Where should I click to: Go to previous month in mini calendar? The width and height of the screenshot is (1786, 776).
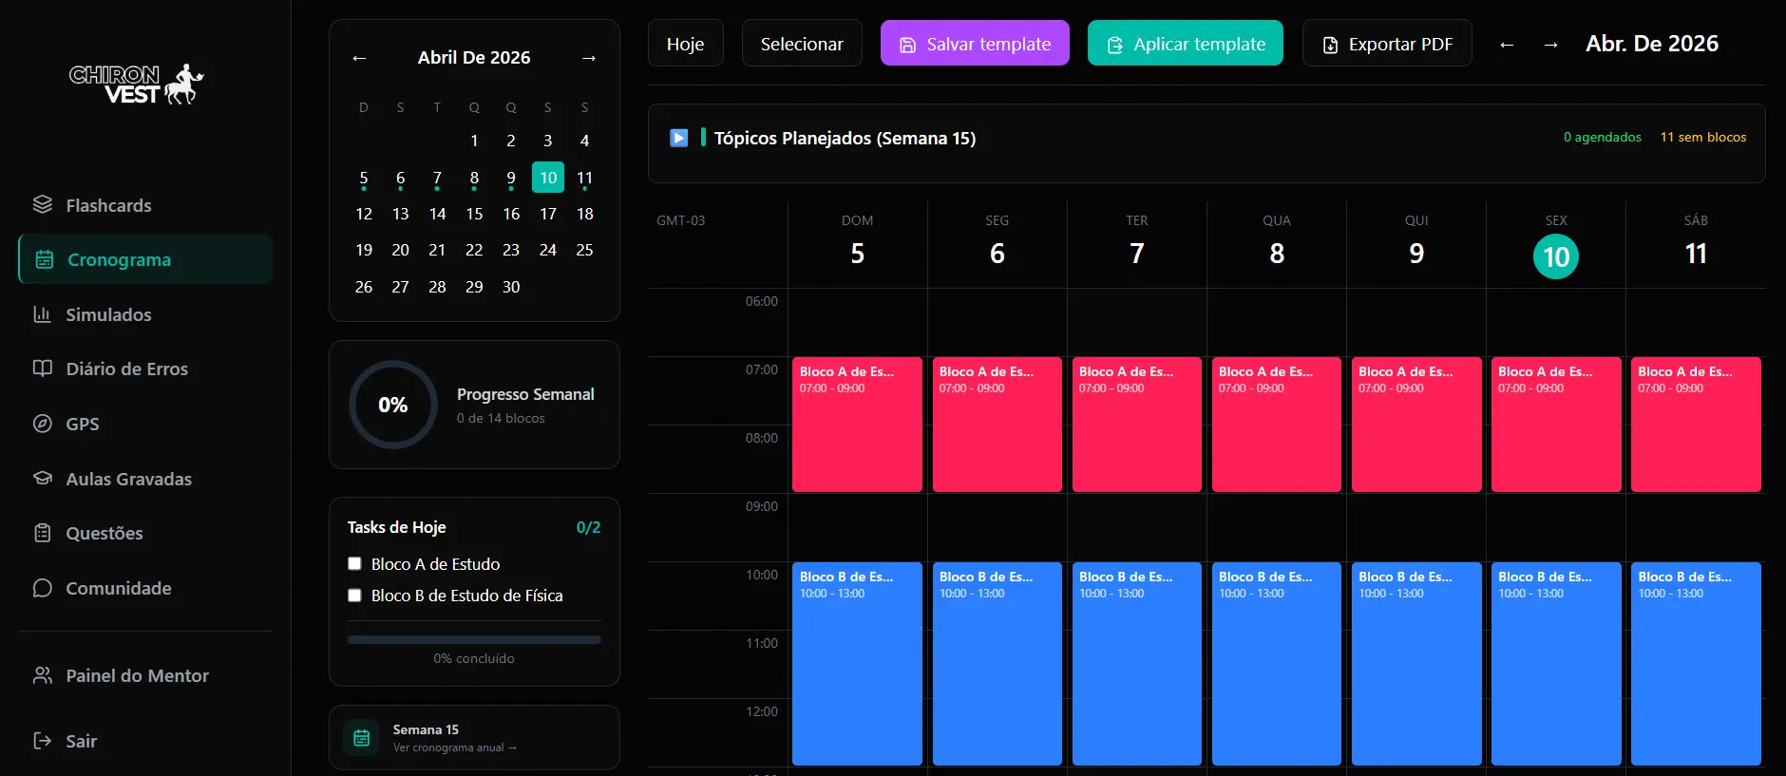[359, 58]
